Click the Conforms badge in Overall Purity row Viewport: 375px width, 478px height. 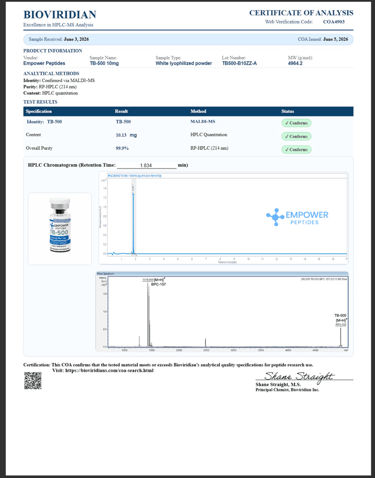coord(296,150)
